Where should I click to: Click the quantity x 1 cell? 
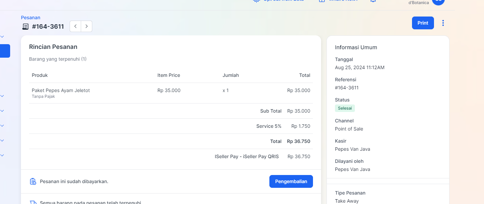(x=225, y=90)
